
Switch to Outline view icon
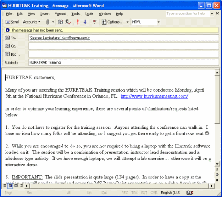tap(21, 186)
